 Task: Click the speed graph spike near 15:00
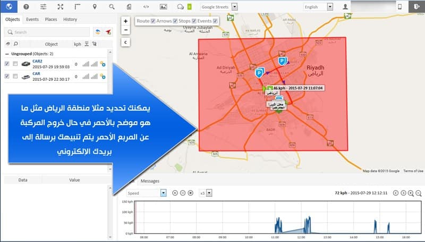(376, 227)
